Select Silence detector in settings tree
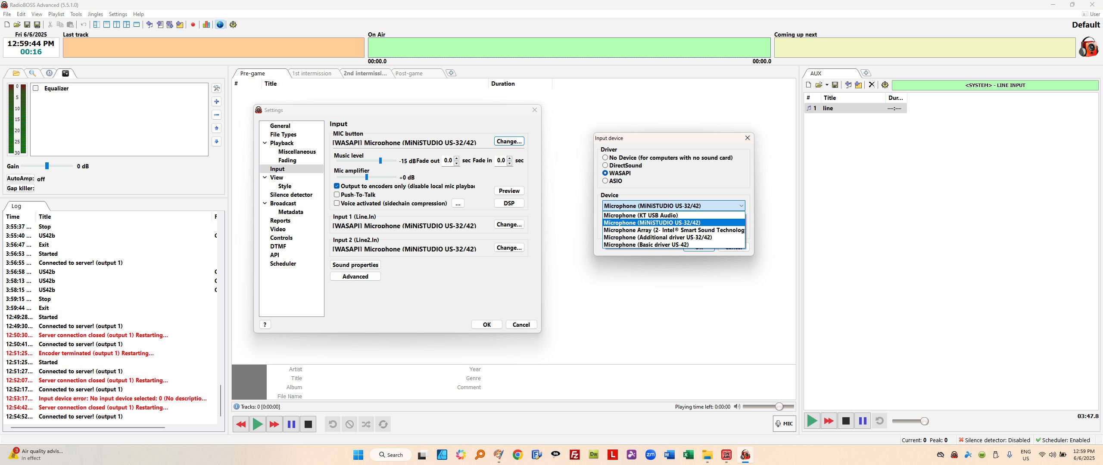This screenshot has width=1103, height=465. (x=291, y=195)
